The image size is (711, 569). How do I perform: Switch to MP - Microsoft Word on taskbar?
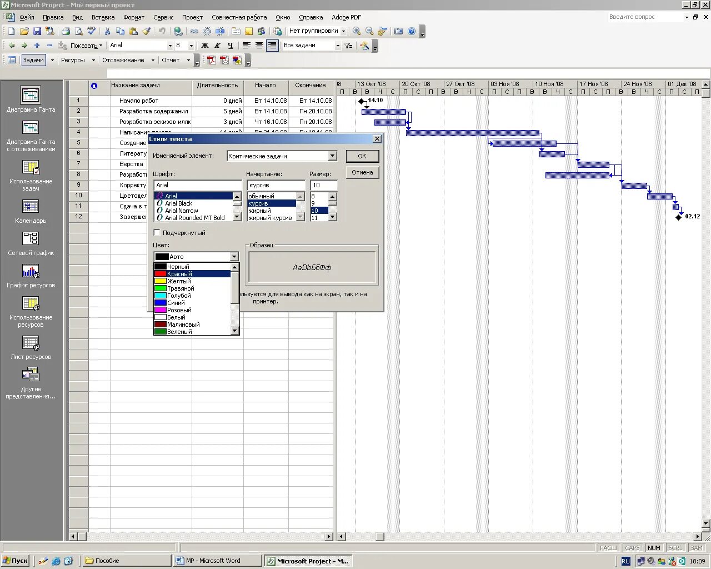217,561
